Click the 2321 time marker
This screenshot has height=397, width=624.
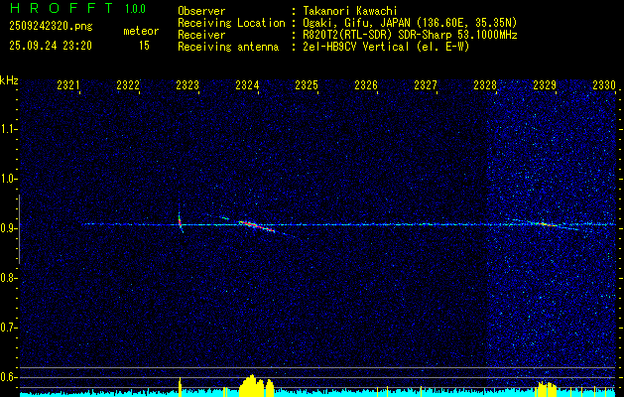(68, 85)
